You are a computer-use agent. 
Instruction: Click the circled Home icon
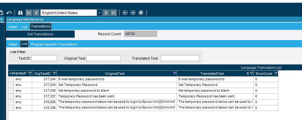[141, 13]
